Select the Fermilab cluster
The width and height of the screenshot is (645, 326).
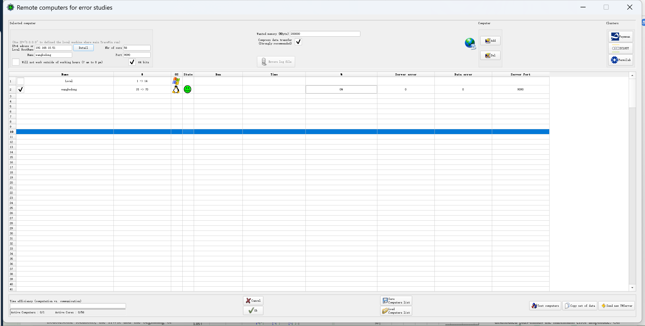click(x=620, y=60)
